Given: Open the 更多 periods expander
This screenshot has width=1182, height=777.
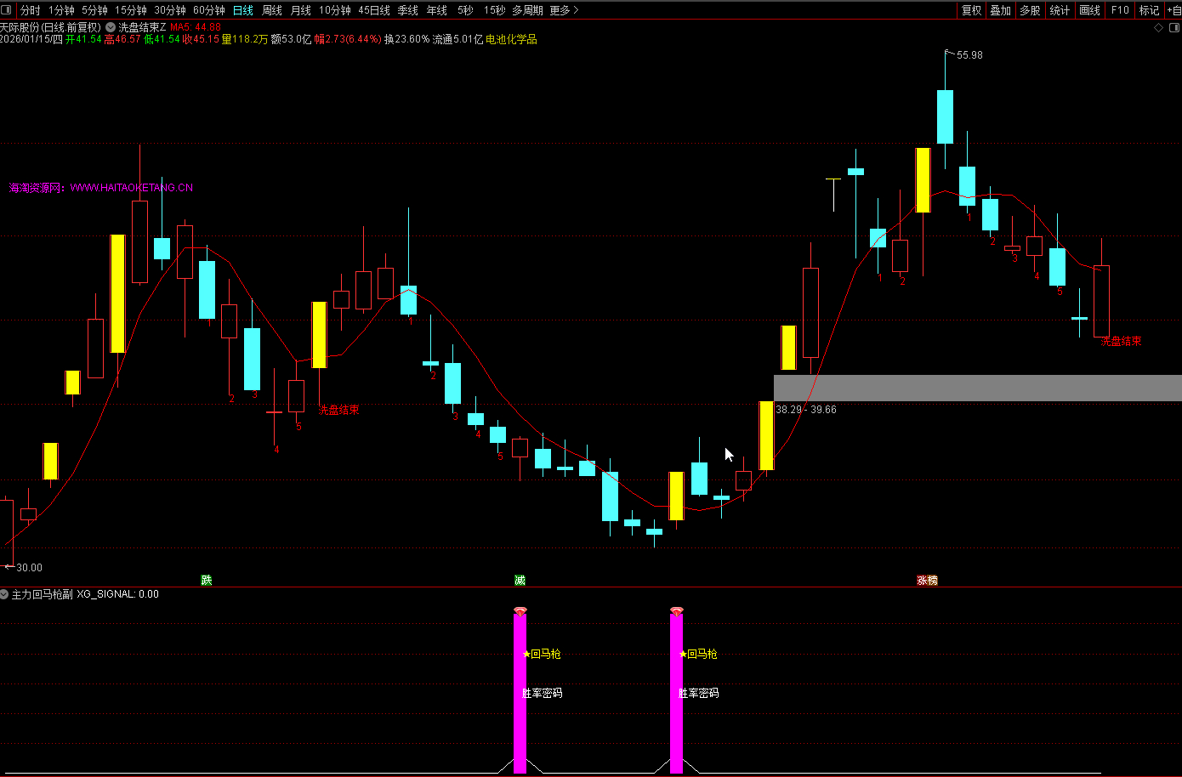Looking at the screenshot, I should point(564,10).
